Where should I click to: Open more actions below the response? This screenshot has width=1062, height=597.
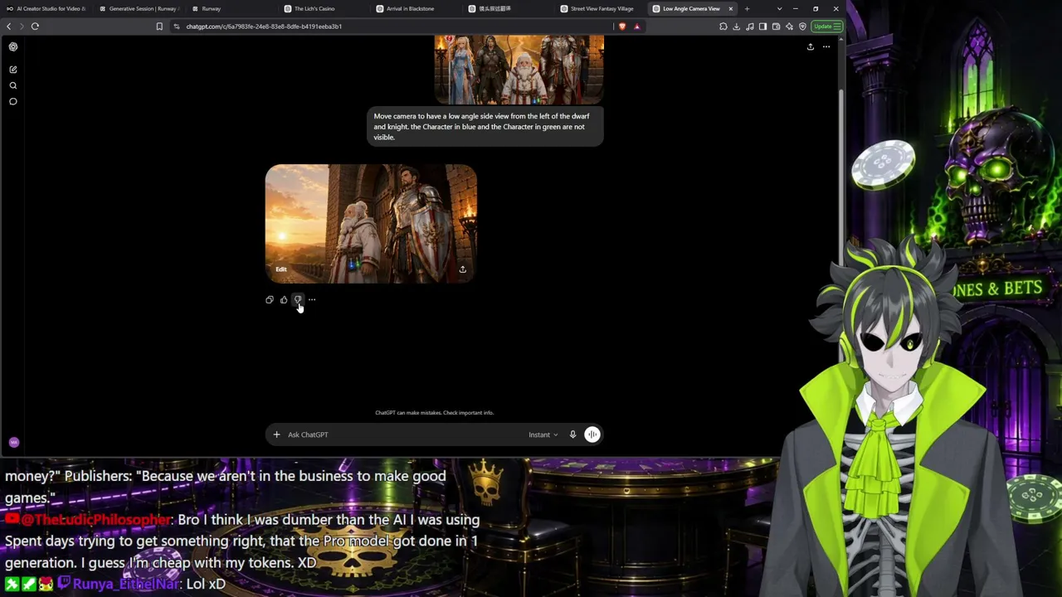[x=312, y=300]
